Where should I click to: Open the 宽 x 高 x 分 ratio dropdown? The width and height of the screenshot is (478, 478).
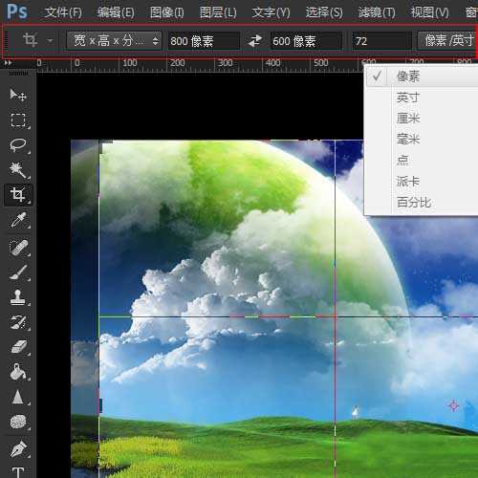tap(114, 41)
